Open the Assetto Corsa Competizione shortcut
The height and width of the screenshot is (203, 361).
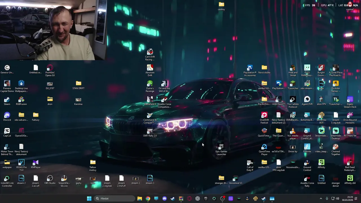[x=164, y=102]
